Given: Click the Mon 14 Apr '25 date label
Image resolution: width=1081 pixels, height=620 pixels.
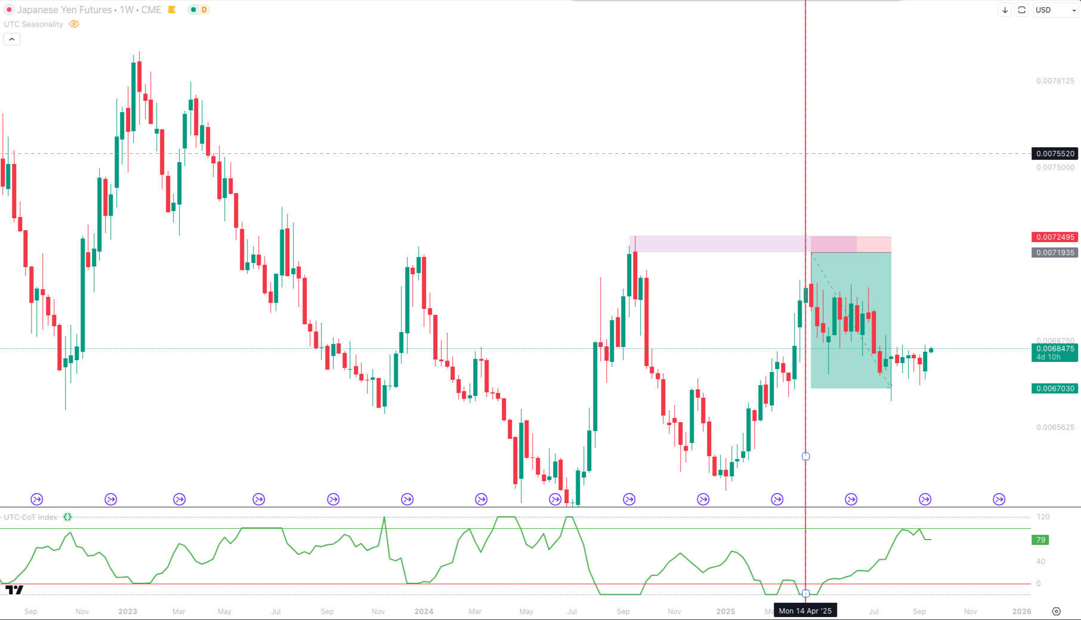Looking at the screenshot, I should [805, 610].
